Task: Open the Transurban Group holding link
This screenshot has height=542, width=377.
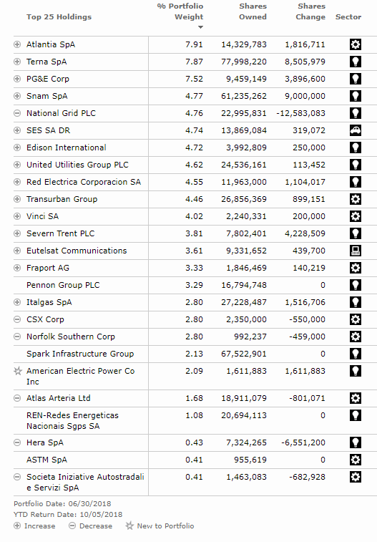Action: (x=62, y=199)
